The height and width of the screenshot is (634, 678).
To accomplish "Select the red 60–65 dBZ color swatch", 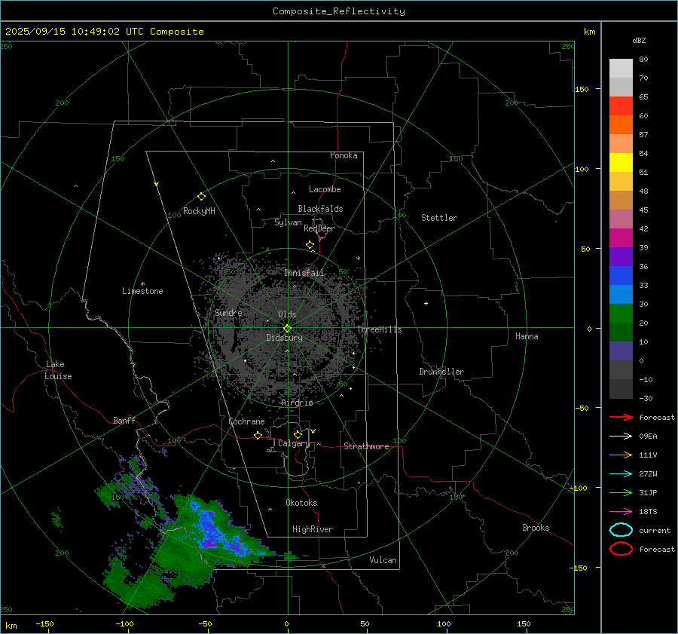I will point(621,106).
